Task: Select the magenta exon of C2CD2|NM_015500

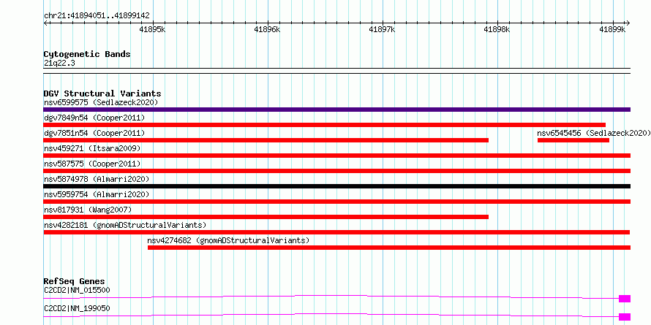Action: tap(625, 299)
